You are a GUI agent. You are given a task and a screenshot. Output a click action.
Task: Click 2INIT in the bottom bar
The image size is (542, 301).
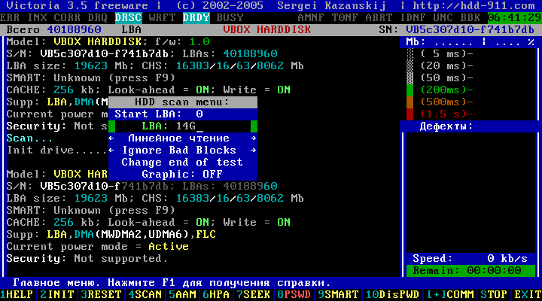[x=59, y=295]
